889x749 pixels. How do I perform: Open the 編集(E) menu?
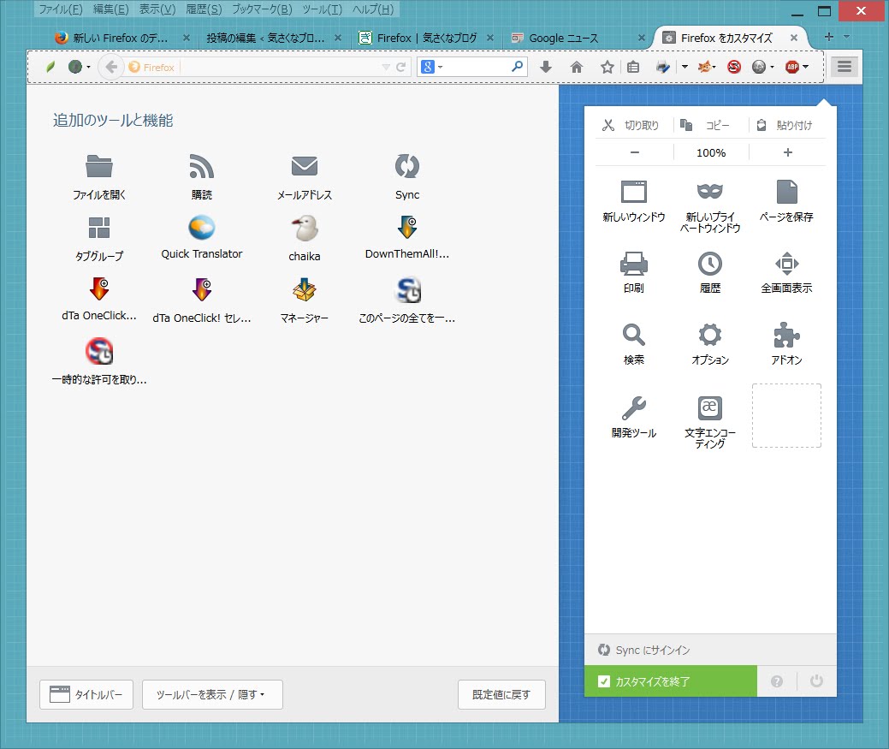coord(111,9)
